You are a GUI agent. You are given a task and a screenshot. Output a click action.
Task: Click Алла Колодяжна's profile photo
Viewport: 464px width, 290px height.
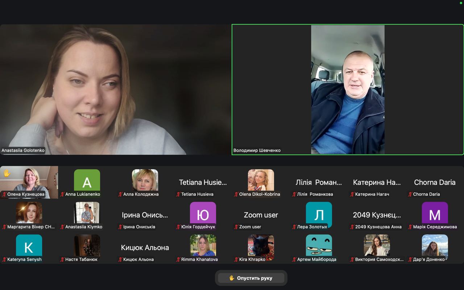click(145, 180)
